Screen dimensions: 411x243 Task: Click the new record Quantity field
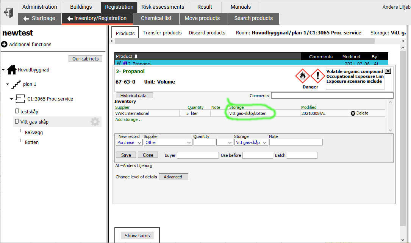(205, 142)
